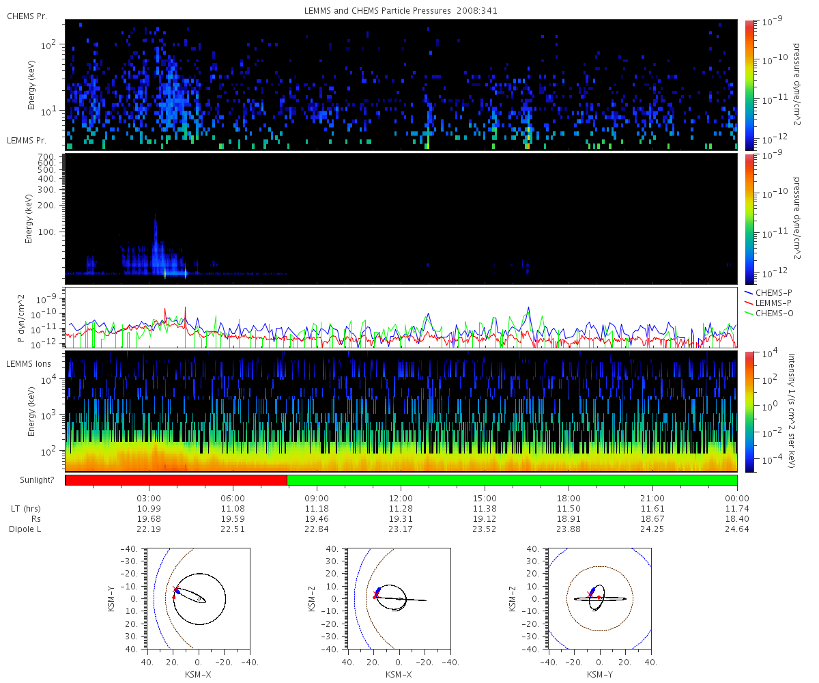Click the Dipole L value '23.17'
Screen dimensions: 819x683
click(401, 529)
